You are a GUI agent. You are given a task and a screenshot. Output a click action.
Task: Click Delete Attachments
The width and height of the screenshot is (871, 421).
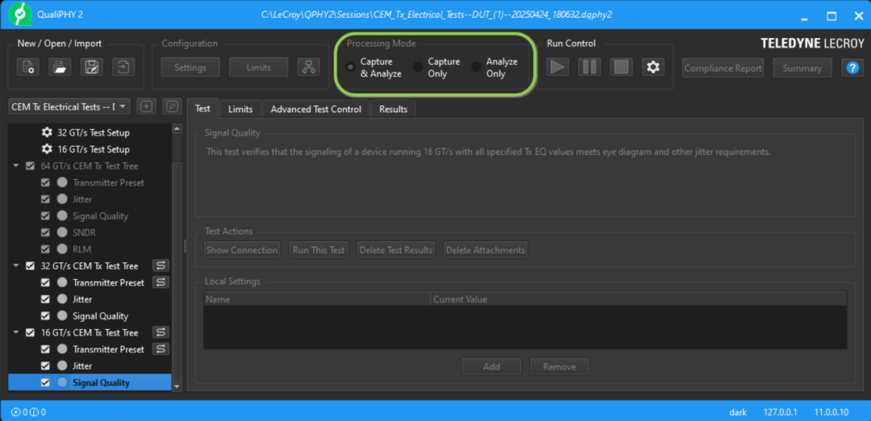pyautogui.click(x=486, y=250)
